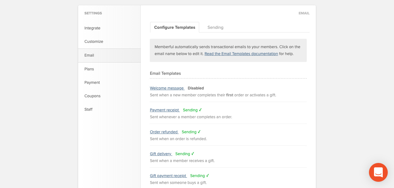Click the Gift delivery Sending checkmark status

185,154
